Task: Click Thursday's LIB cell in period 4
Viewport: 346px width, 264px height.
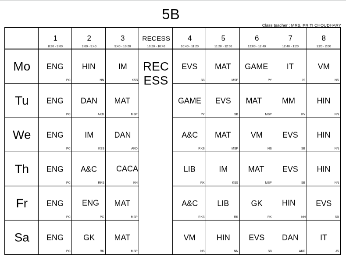Action: tap(189, 169)
